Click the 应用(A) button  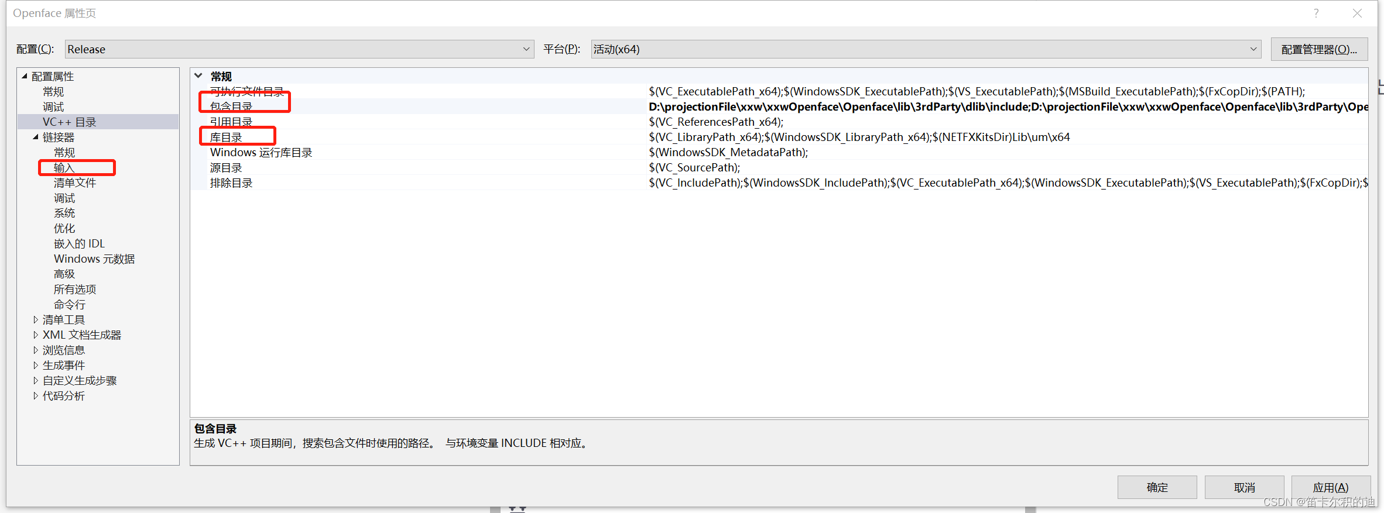1330,487
